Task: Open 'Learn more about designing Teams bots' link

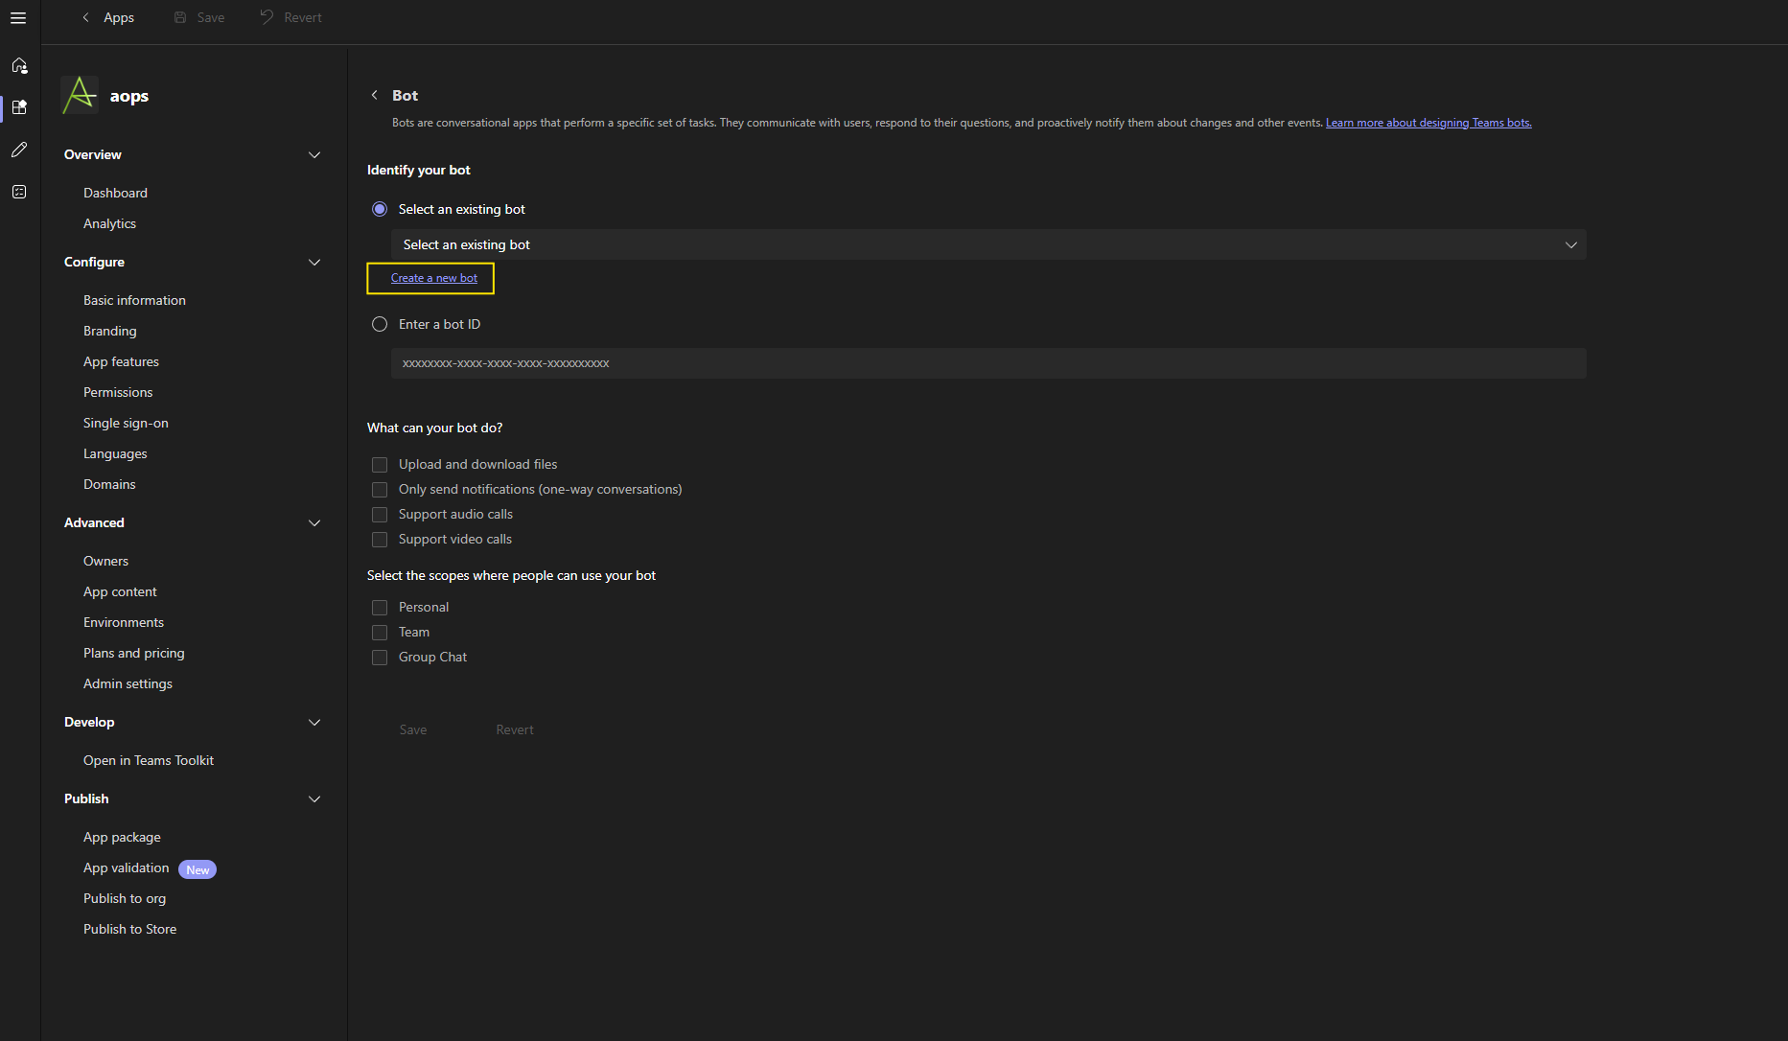Action: pos(1428,123)
